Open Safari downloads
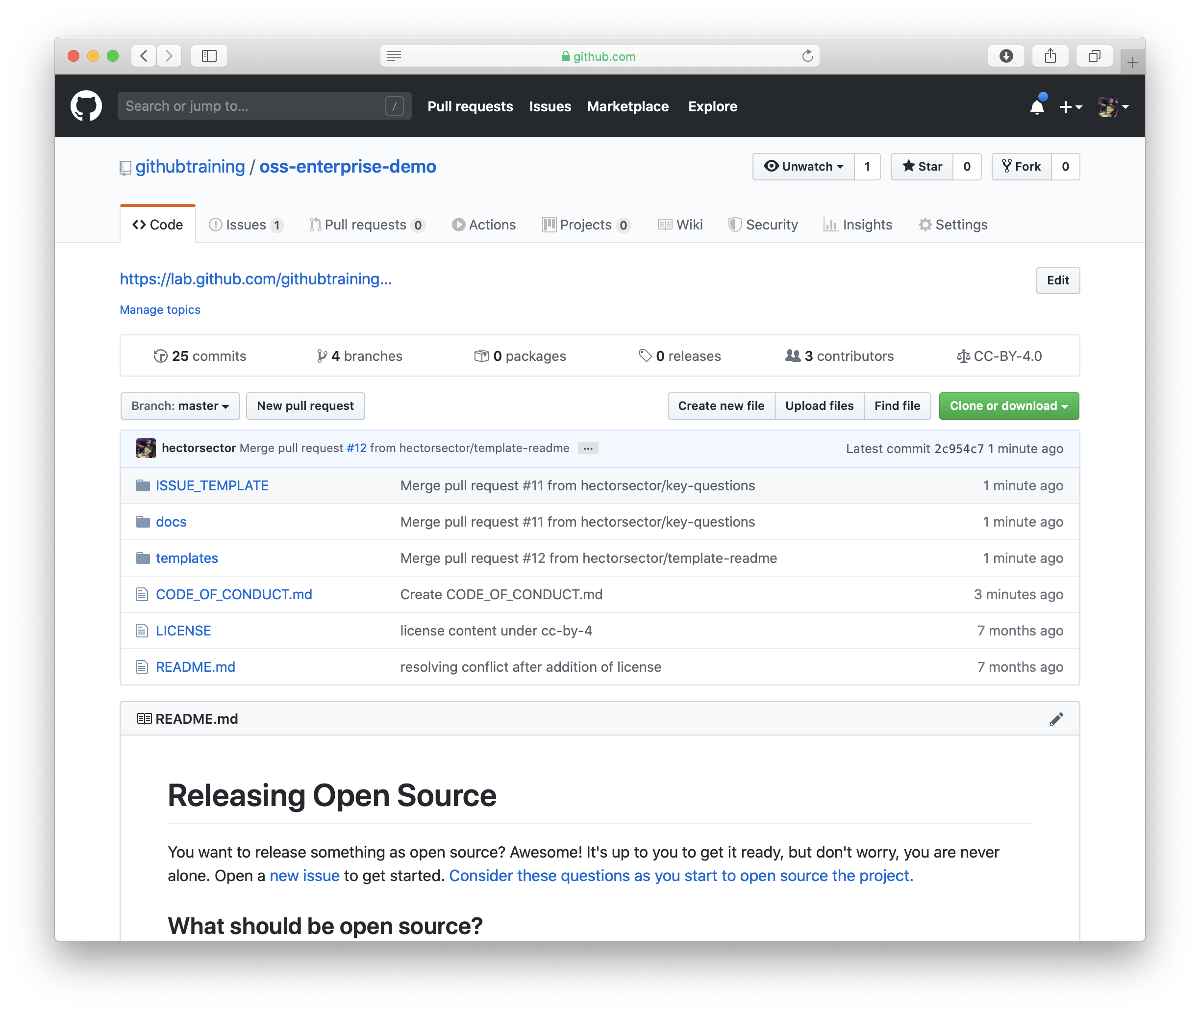Screen dimensions: 1200x1014 coord(1006,56)
